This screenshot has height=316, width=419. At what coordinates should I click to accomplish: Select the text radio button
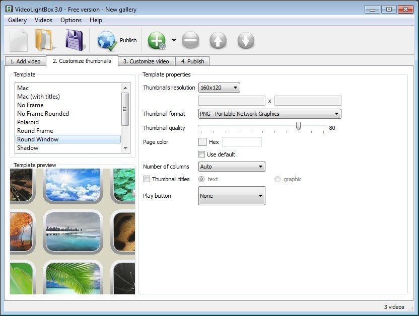pyautogui.click(x=201, y=179)
